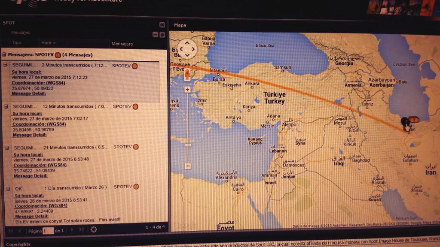The height and width of the screenshot is (247, 440).
Task: Collapse the OK 1 Día transcurrido message
Action: point(9,189)
